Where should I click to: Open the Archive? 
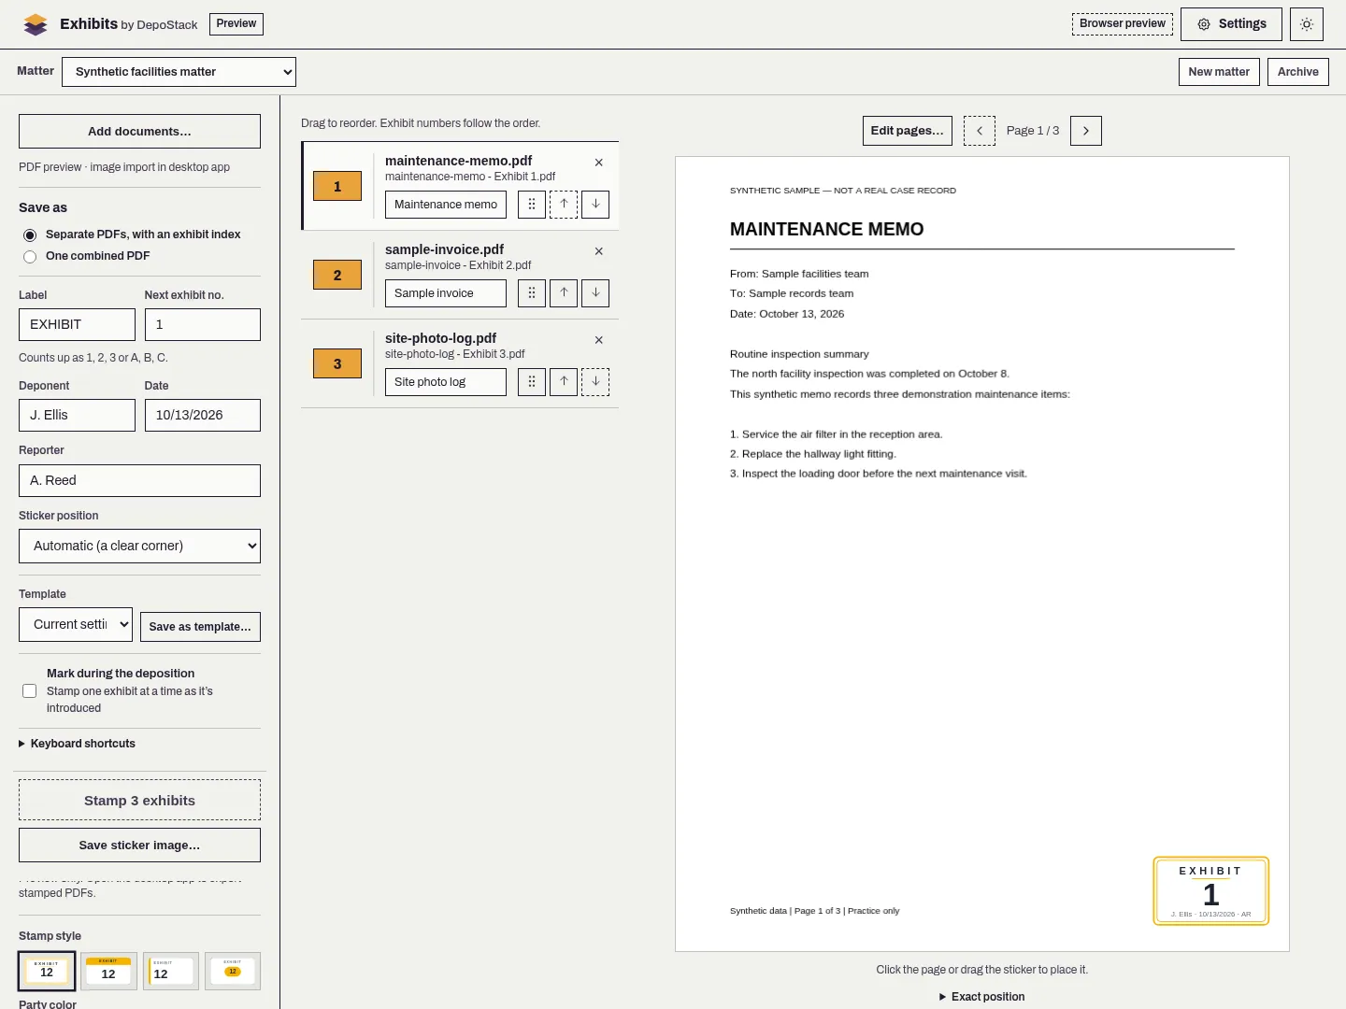point(1298,72)
